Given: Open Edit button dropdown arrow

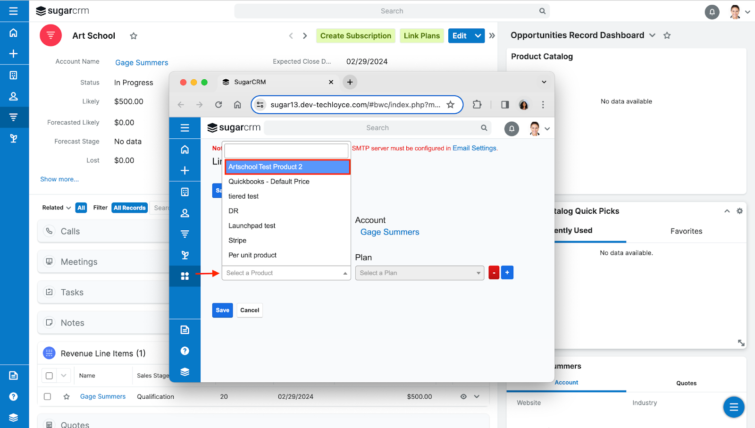Looking at the screenshot, I should pos(478,36).
